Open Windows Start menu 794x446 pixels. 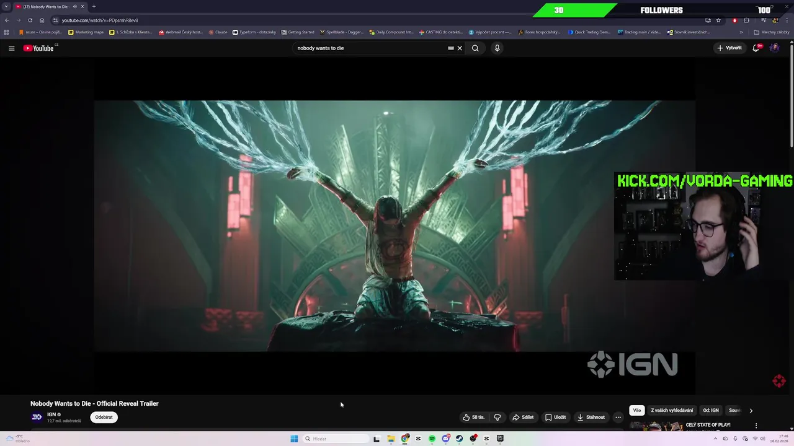[294, 439]
